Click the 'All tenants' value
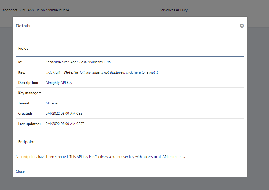 54,103
